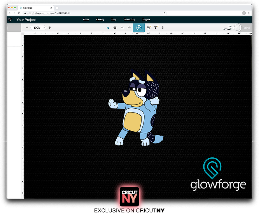Choose the Select arrow tool
259x215 pixels.
pos(108,28)
